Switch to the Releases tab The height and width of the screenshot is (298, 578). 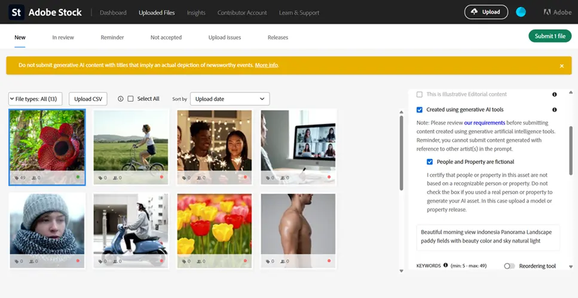pos(278,37)
